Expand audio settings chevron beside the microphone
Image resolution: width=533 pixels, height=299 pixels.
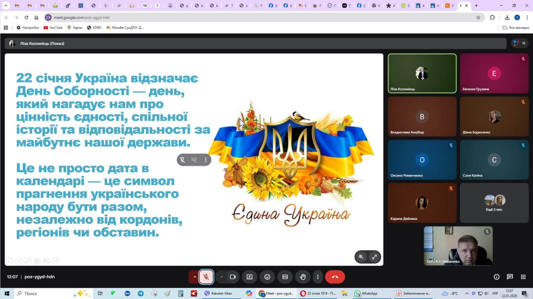coord(195,277)
